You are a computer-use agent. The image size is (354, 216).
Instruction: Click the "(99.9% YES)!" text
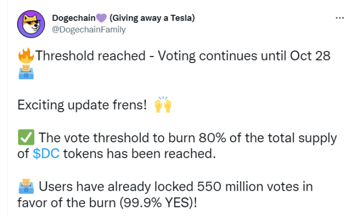(158, 203)
